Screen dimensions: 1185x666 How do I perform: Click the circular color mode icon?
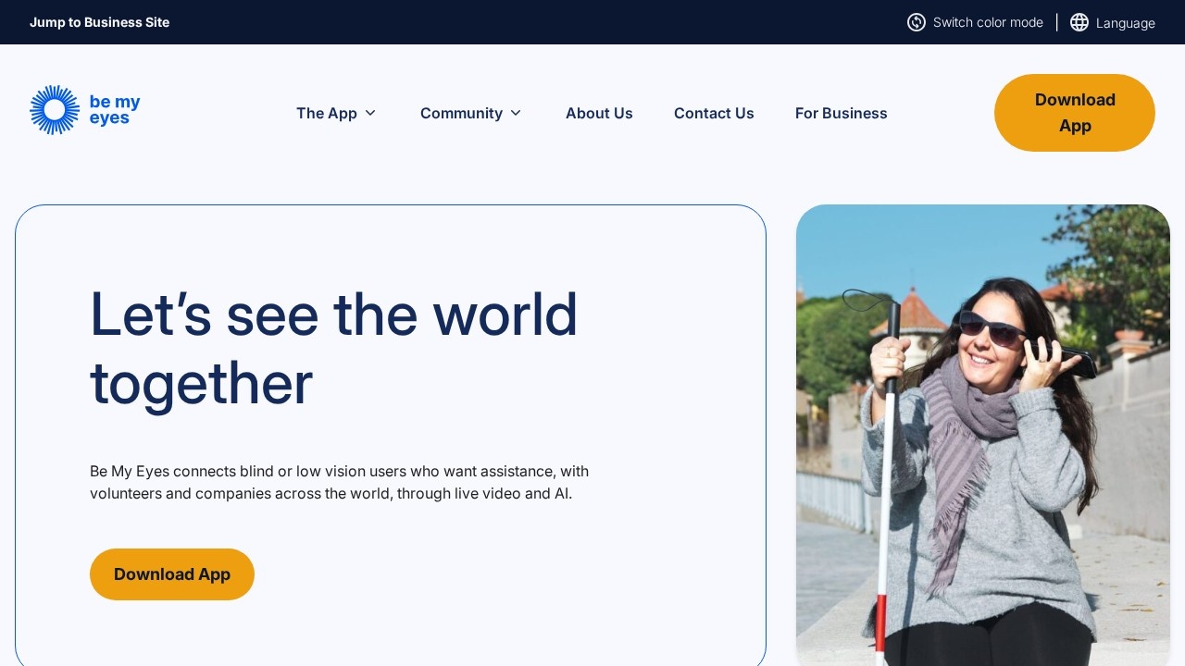coord(916,22)
